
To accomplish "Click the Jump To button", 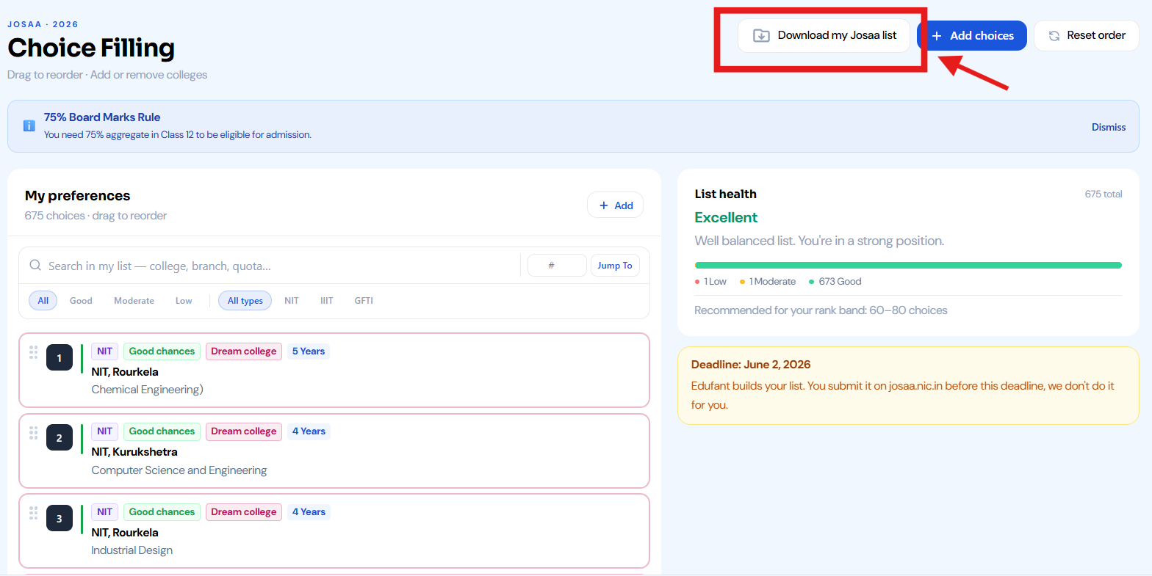I will pyautogui.click(x=615, y=266).
